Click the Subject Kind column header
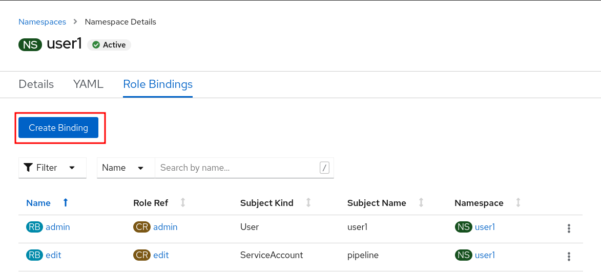 click(x=267, y=203)
